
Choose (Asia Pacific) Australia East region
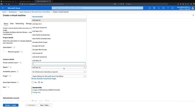pyautogui.click(x=59, y=35)
